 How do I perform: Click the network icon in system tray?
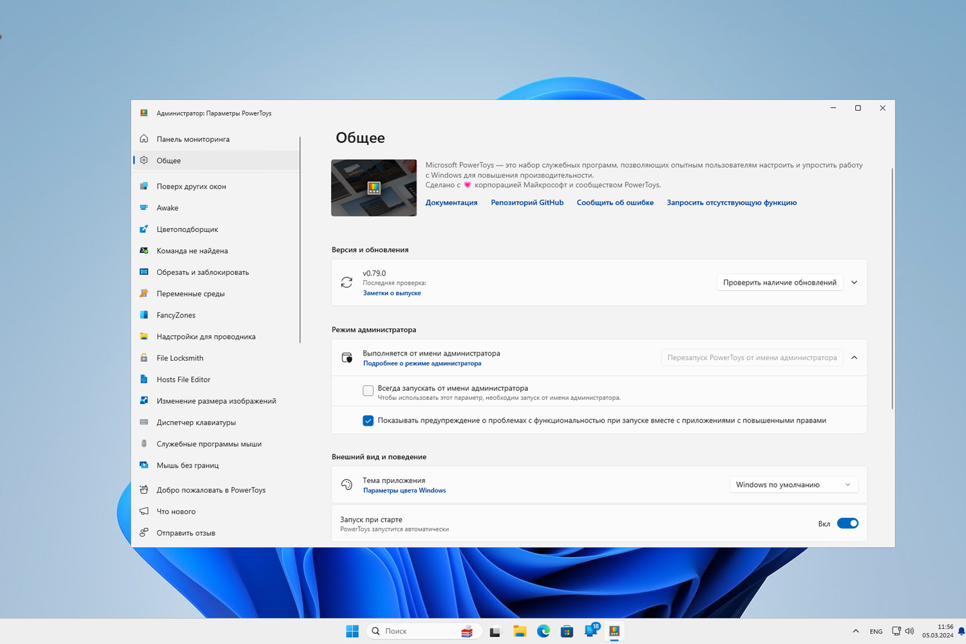click(896, 631)
